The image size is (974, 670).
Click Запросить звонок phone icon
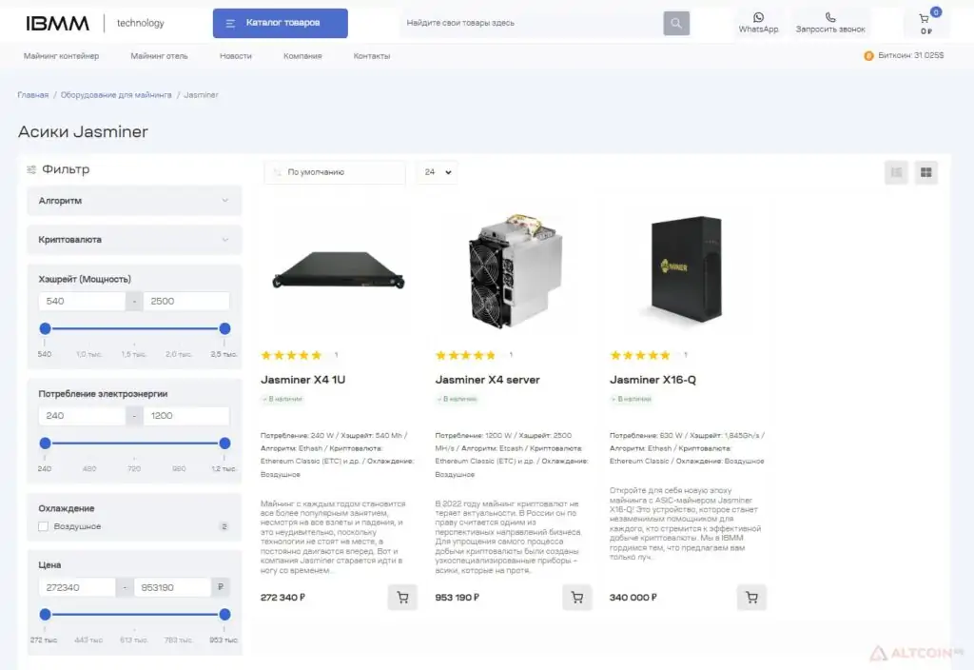[830, 17]
